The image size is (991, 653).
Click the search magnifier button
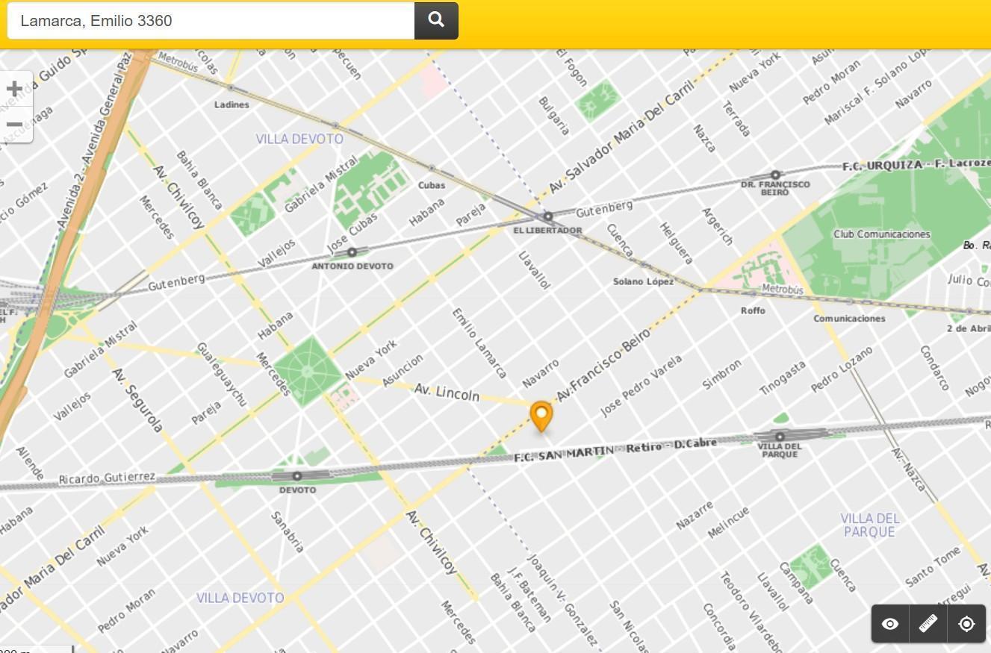pyautogui.click(x=436, y=20)
